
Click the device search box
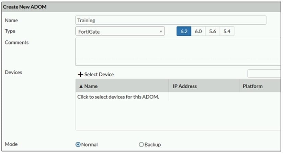pos(264,74)
